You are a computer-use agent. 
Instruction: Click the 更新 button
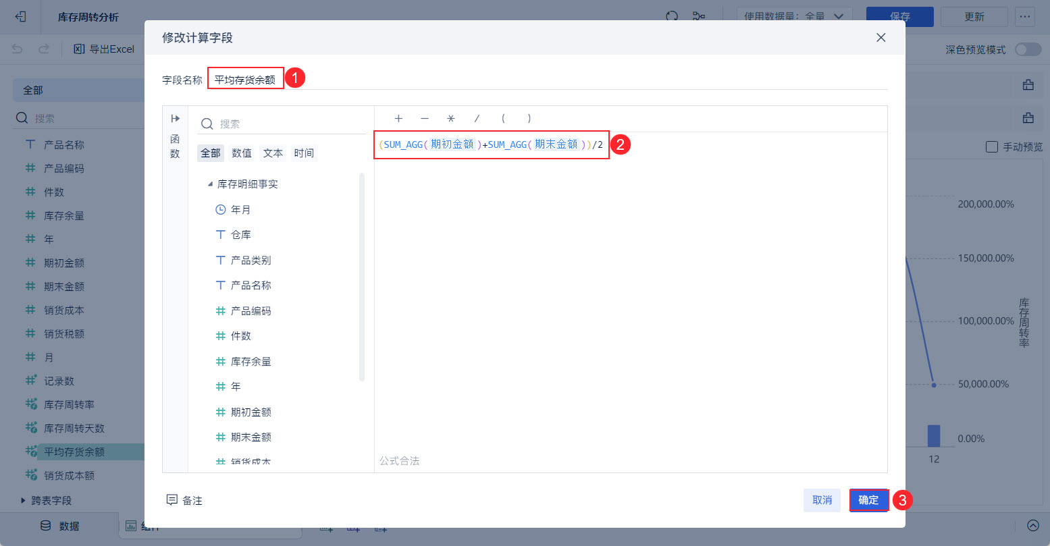tap(974, 17)
